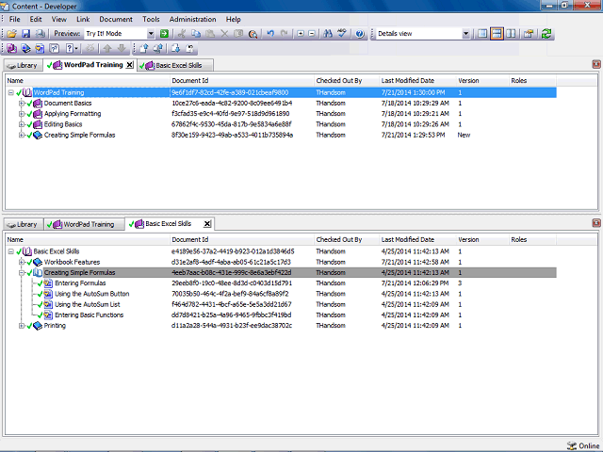Close the upper pane with red X
603x452 pixels.
click(x=596, y=64)
